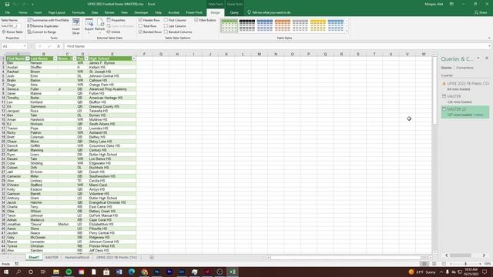Click Insert Function fx icon

tap(59, 46)
